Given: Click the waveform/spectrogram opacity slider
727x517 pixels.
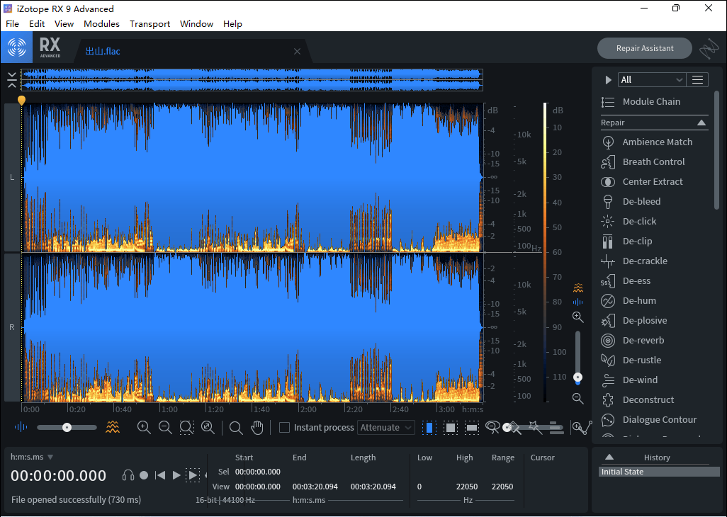Looking at the screenshot, I should [67, 427].
